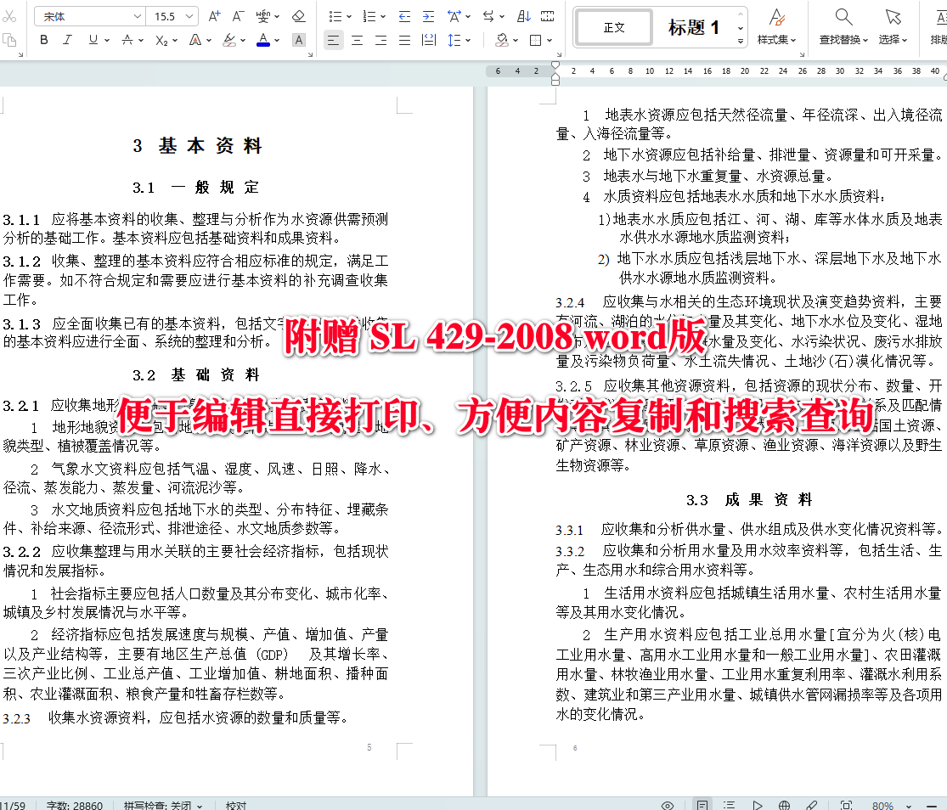Open 查找替换 (Find and Replace)
This screenshot has width=947, height=810.
pos(843,26)
